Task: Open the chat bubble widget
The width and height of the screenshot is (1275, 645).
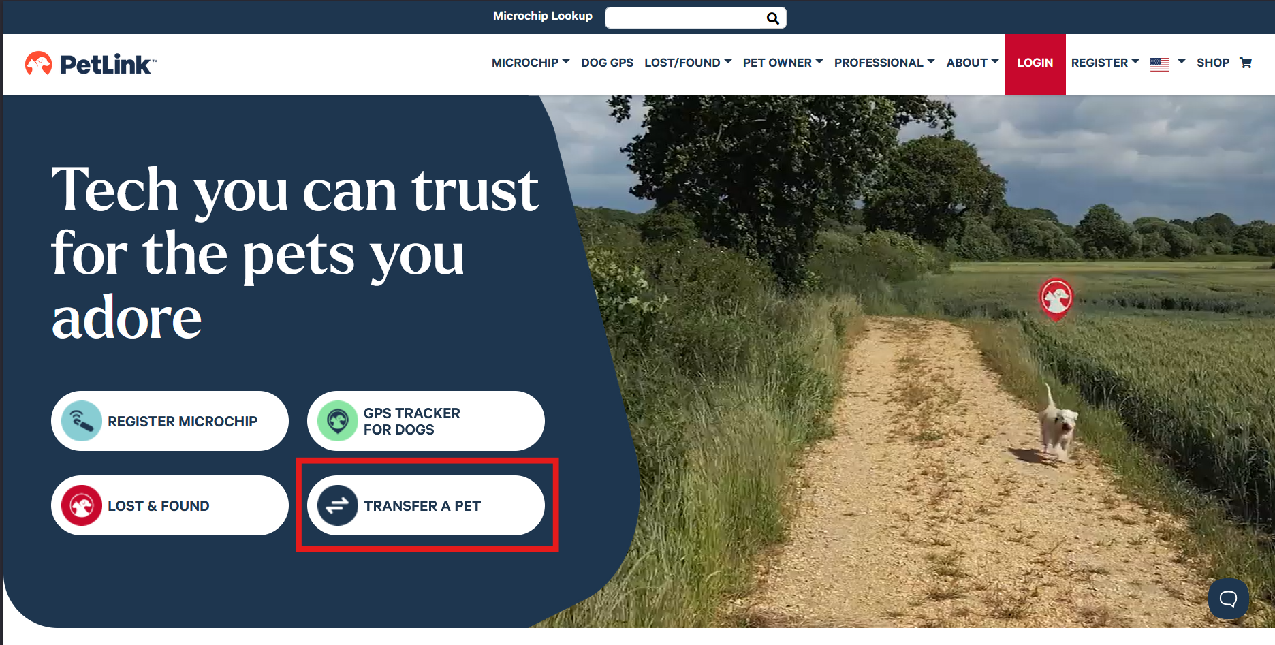Action: pos(1228,599)
